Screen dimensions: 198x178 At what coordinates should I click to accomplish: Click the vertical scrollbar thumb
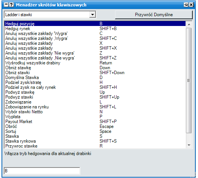point(189,81)
